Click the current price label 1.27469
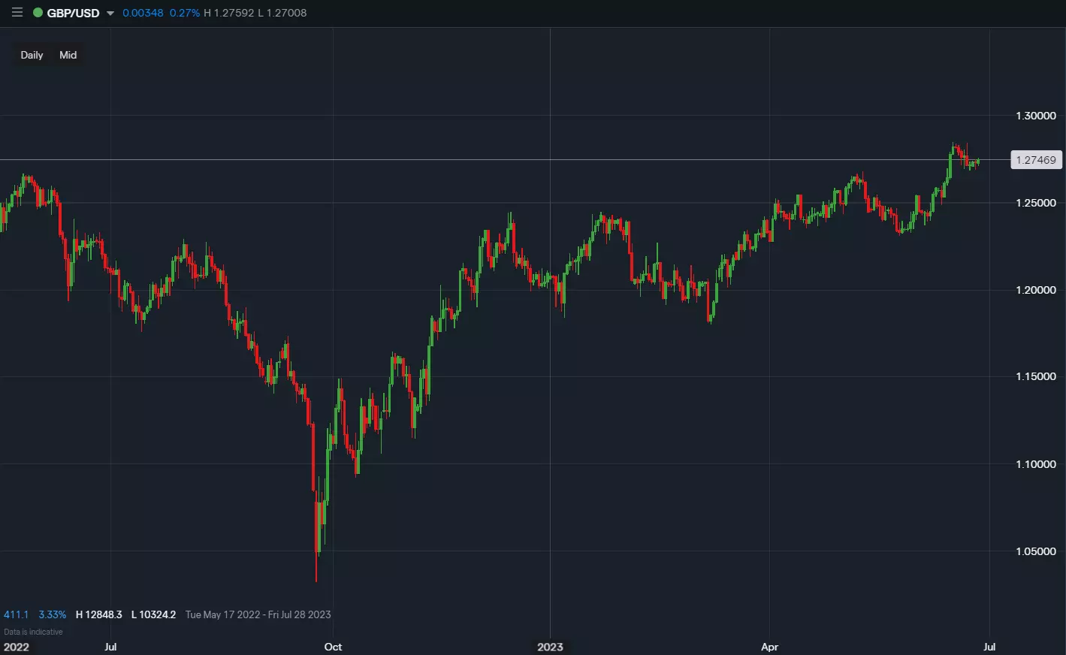The image size is (1066, 655). tap(1036, 160)
